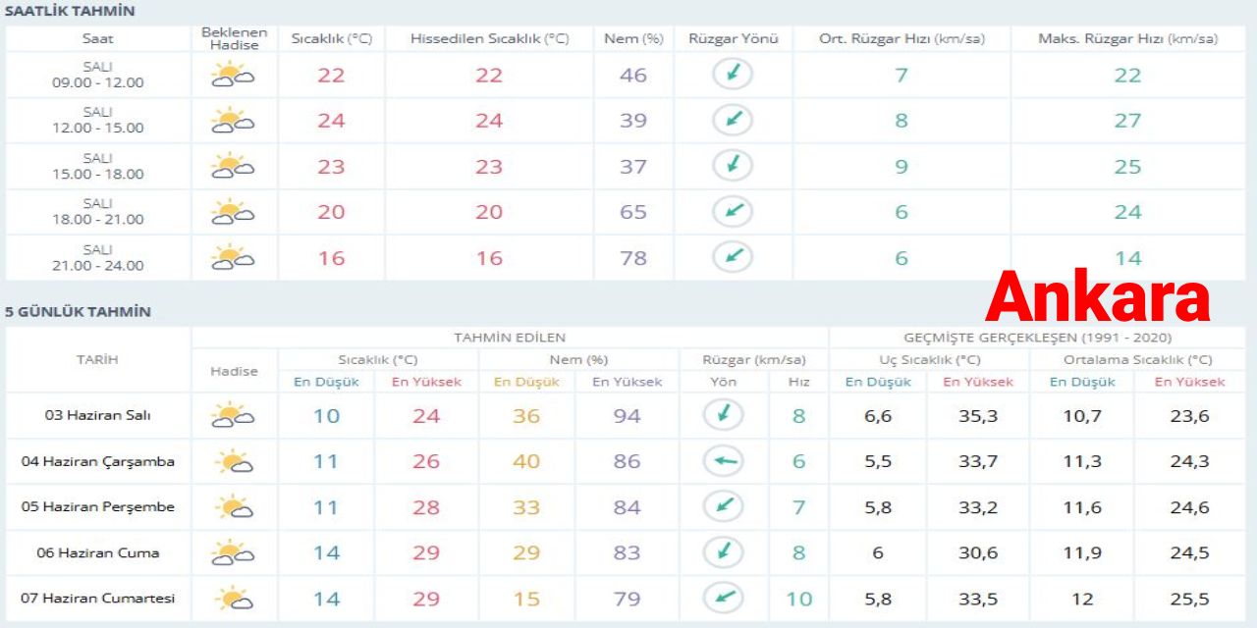The image size is (1257, 628).
Task: Click the 07 Haziran Cumartesi date label
Action: [98, 598]
